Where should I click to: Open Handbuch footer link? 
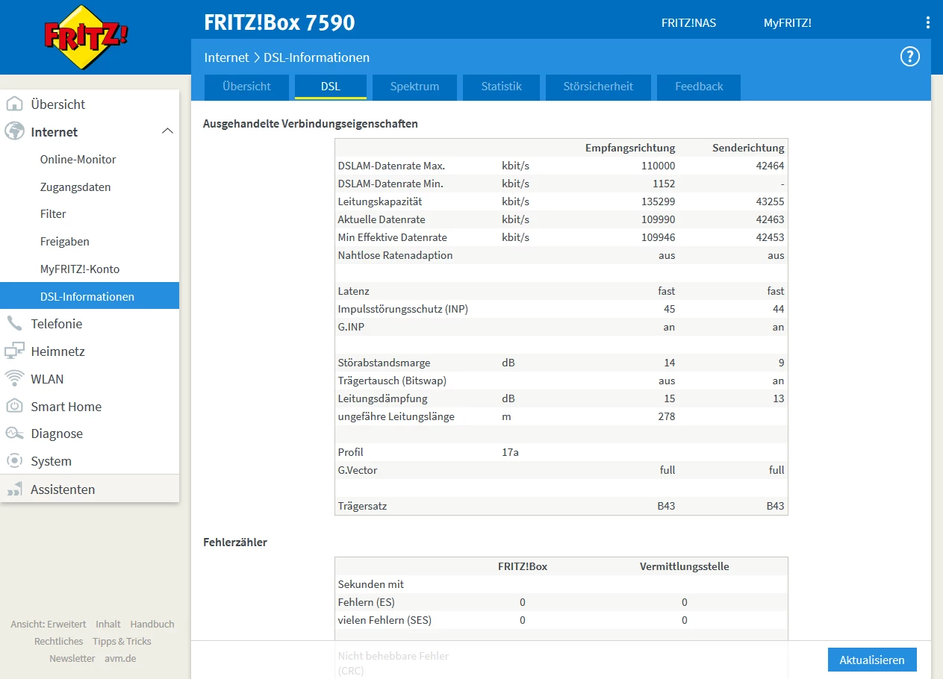[x=152, y=624]
